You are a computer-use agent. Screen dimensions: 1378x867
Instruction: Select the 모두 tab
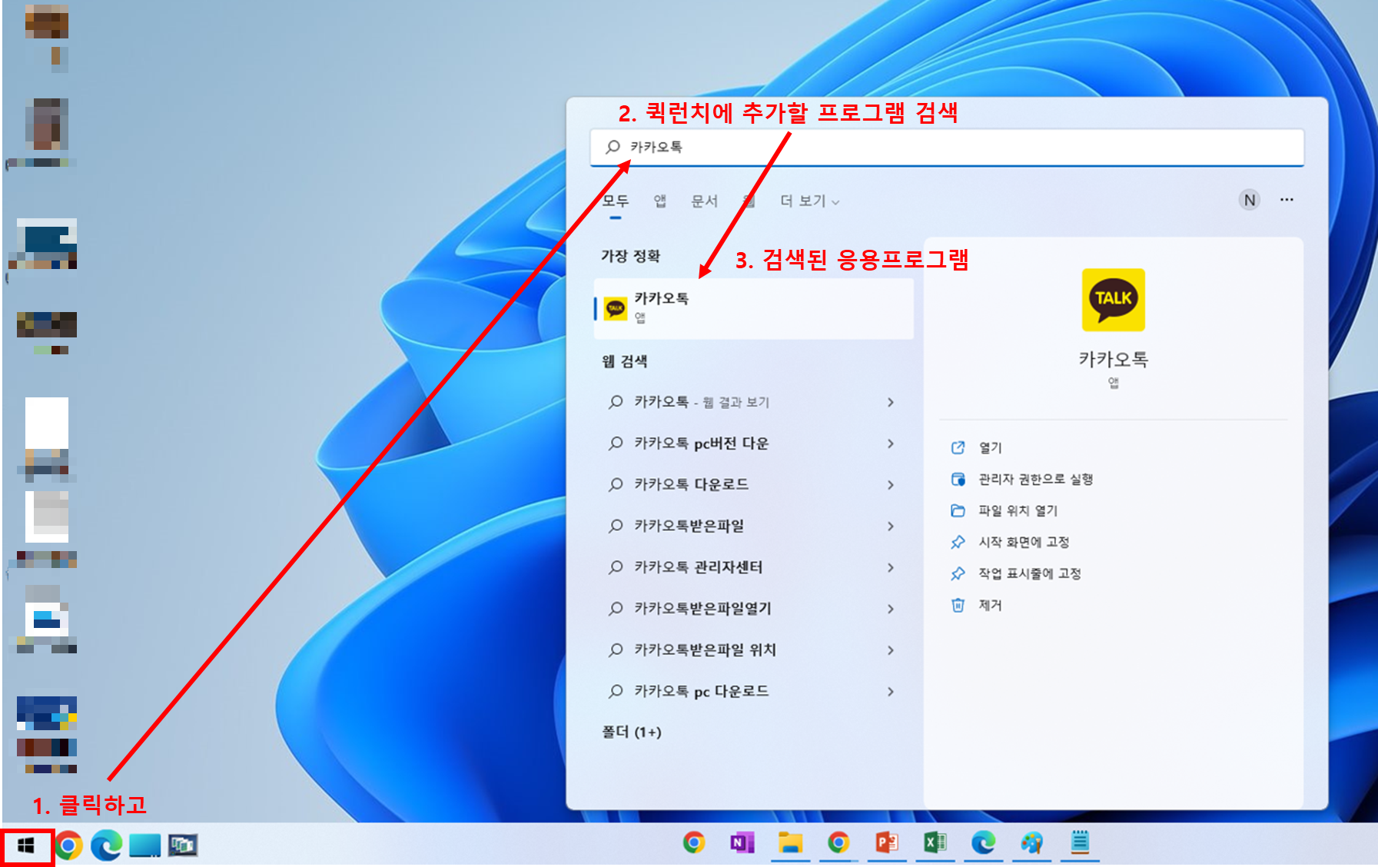click(x=615, y=201)
